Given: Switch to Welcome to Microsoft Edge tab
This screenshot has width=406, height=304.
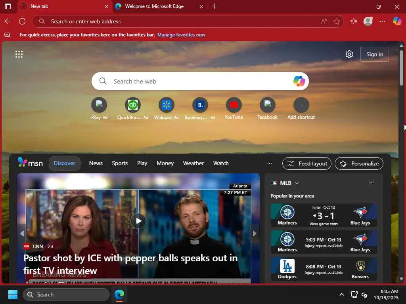Looking at the screenshot, I should coord(154,6).
